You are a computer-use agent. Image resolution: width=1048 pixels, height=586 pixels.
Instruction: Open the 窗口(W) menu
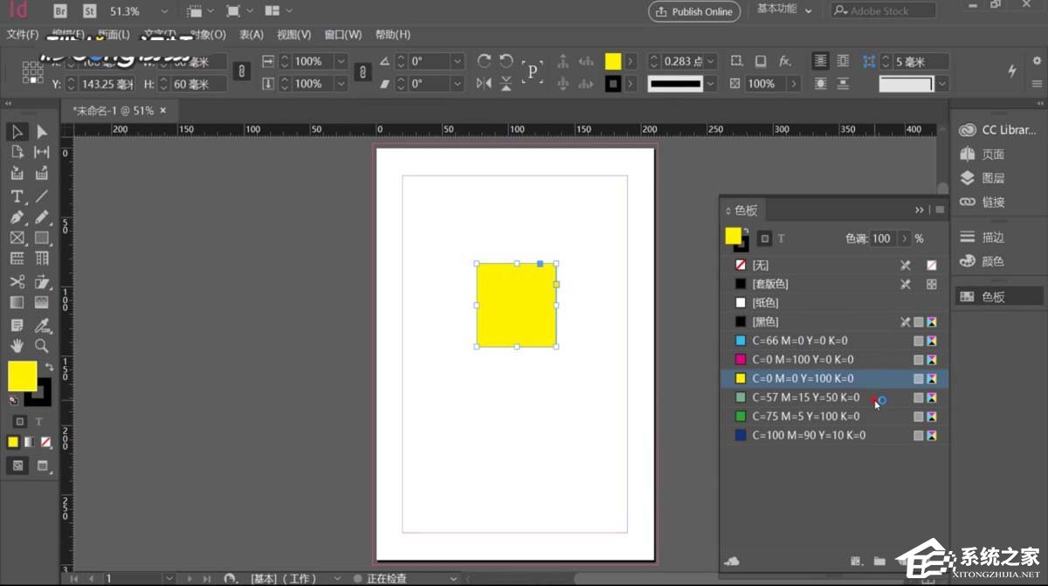pyautogui.click(x=342, y=35)
